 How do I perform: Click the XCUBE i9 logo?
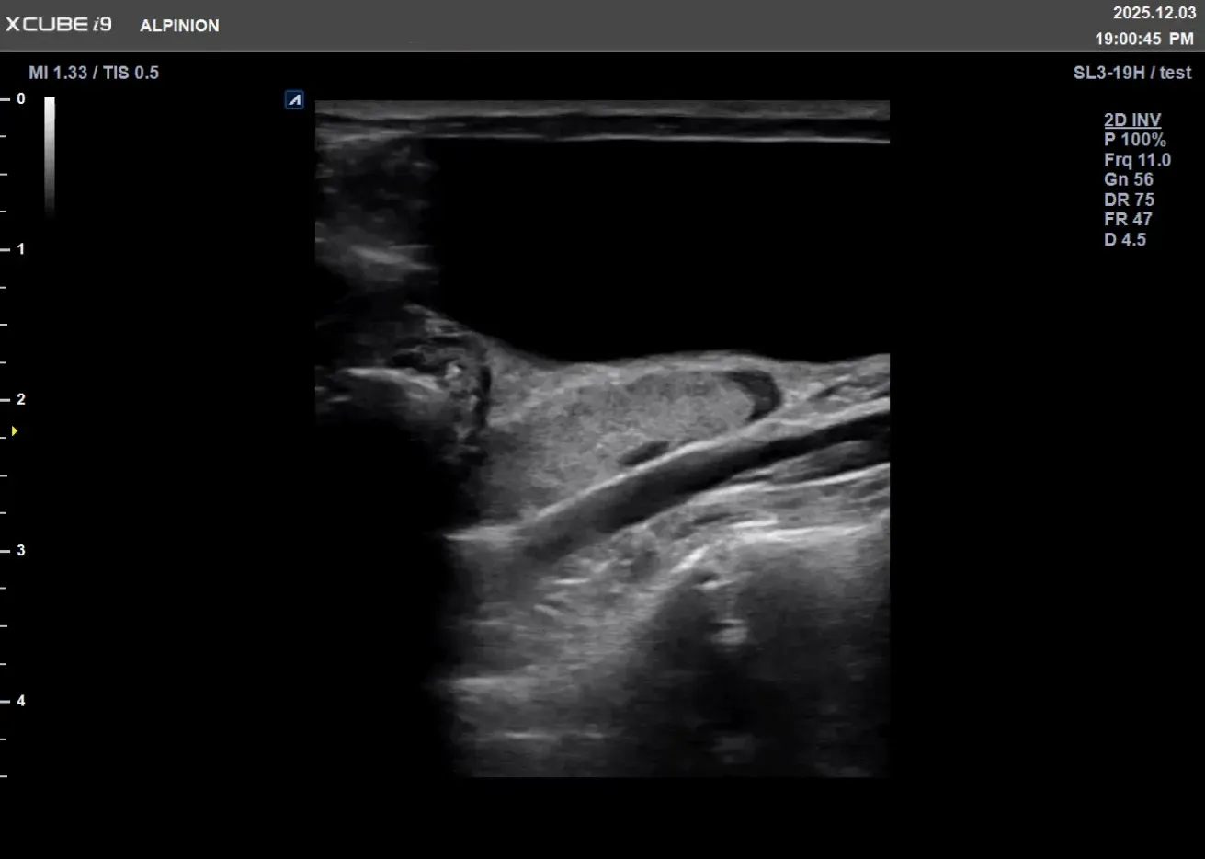click(59, 25)
